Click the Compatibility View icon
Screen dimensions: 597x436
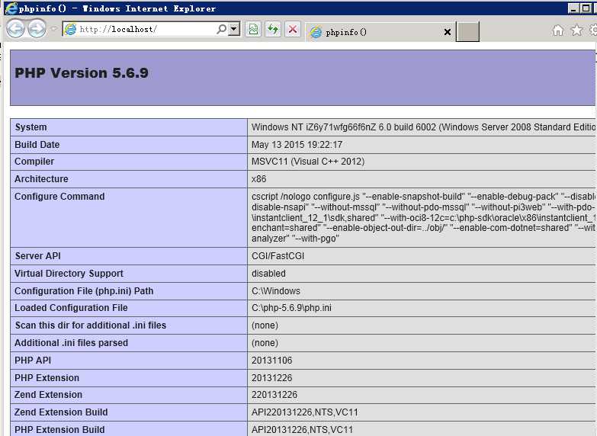click(x=253, y=29)
